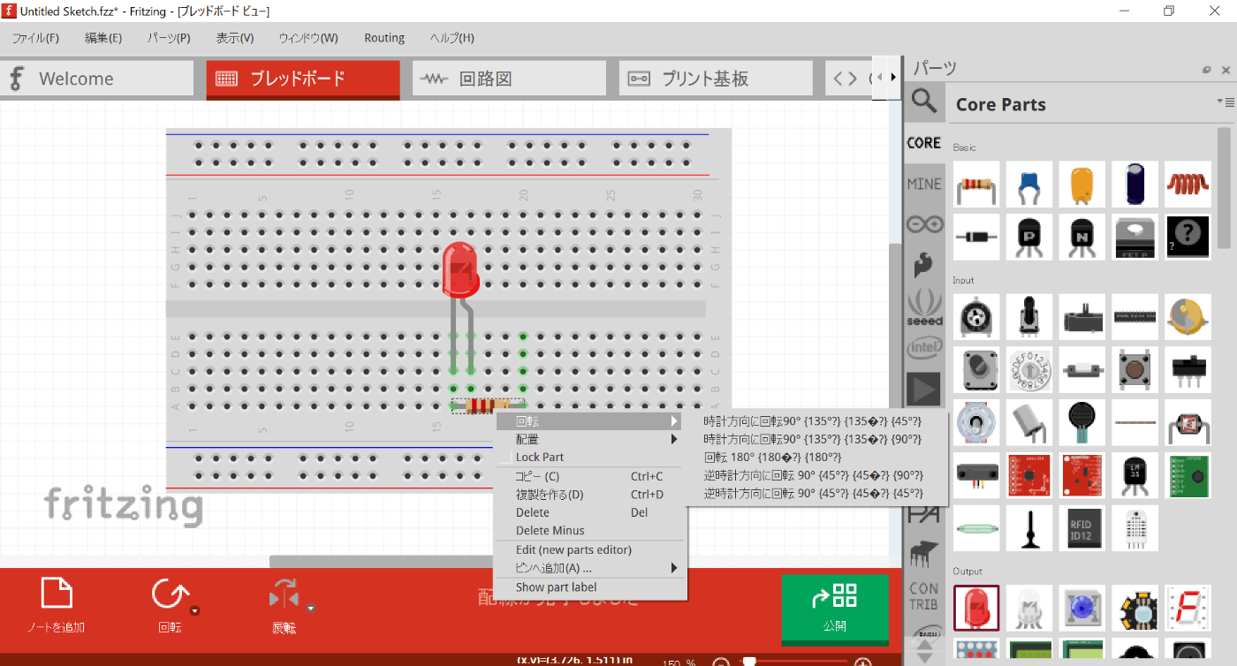This screenshot has height=666, width=1237.
Task: Select 時計方向に回転90° entry ending {45°?}
Action: click(815, 421)
